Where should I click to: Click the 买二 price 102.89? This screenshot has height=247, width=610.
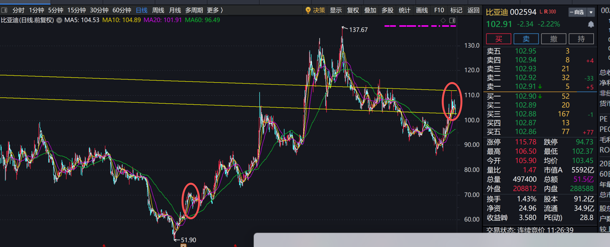point(525,105)
